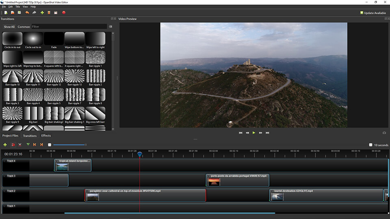
Task: Jump to the Previous Marker
Action: tap(35, 145)
